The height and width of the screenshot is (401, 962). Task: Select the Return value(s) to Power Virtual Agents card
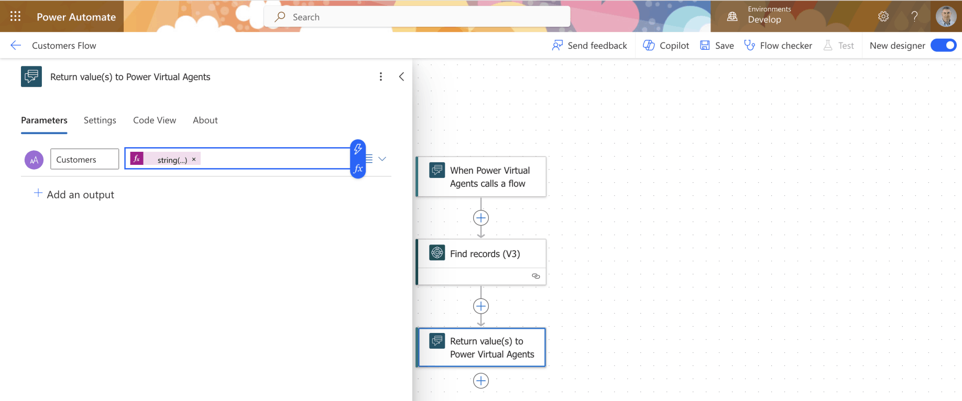(x=481, y=348)
